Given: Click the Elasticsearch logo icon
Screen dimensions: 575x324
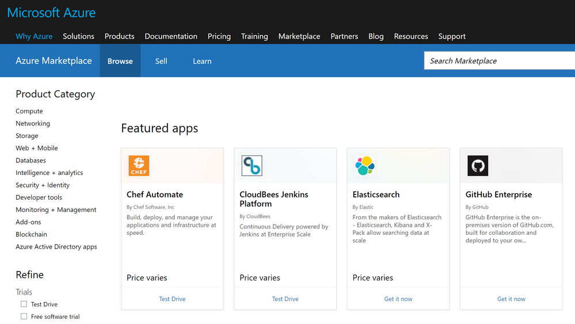Looking at the screenshot, I should (x=364, y=166).
